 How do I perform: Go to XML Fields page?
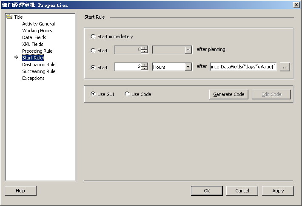[33, 44]
